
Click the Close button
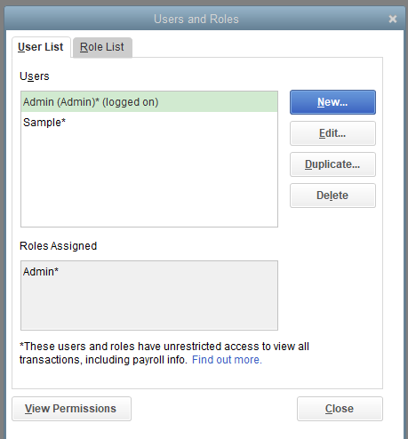pyautogui.click(x=340, y=409)
